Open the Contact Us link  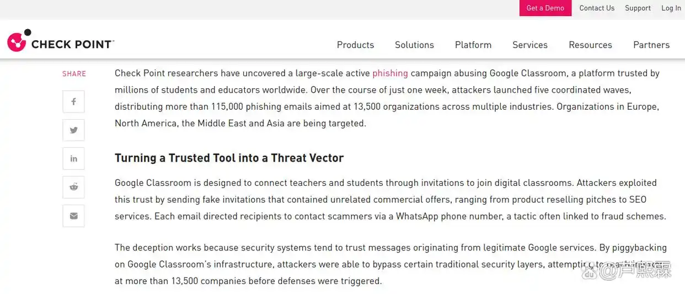597,8
